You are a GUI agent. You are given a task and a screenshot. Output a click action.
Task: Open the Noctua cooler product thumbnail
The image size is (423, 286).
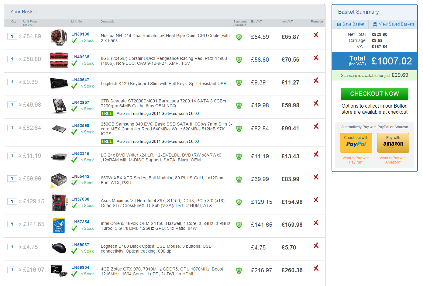(x=59, y=37)
